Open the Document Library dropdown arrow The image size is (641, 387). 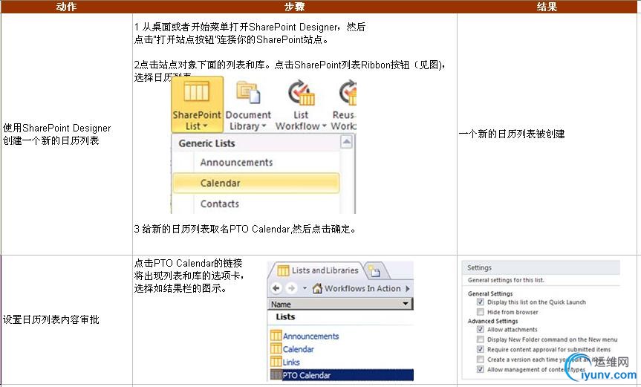pyautogui.click(x=264, y=126)
